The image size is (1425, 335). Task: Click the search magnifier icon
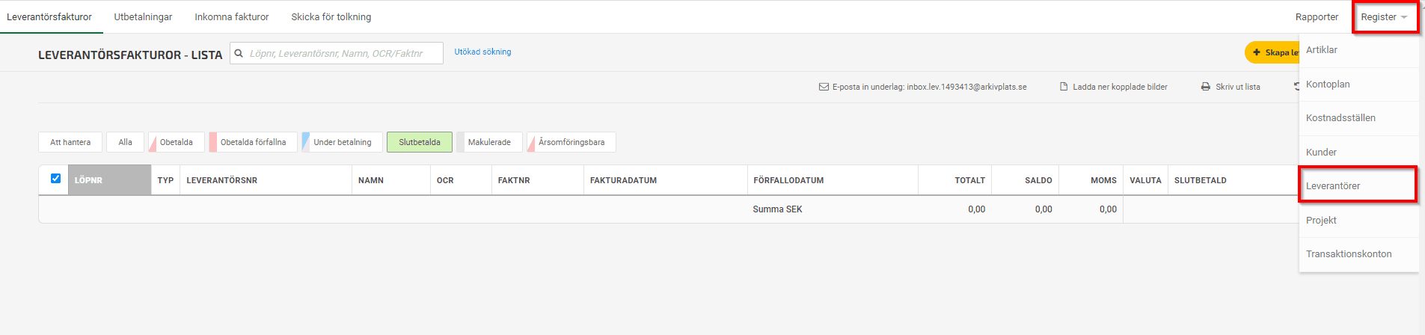click(239, 53)
